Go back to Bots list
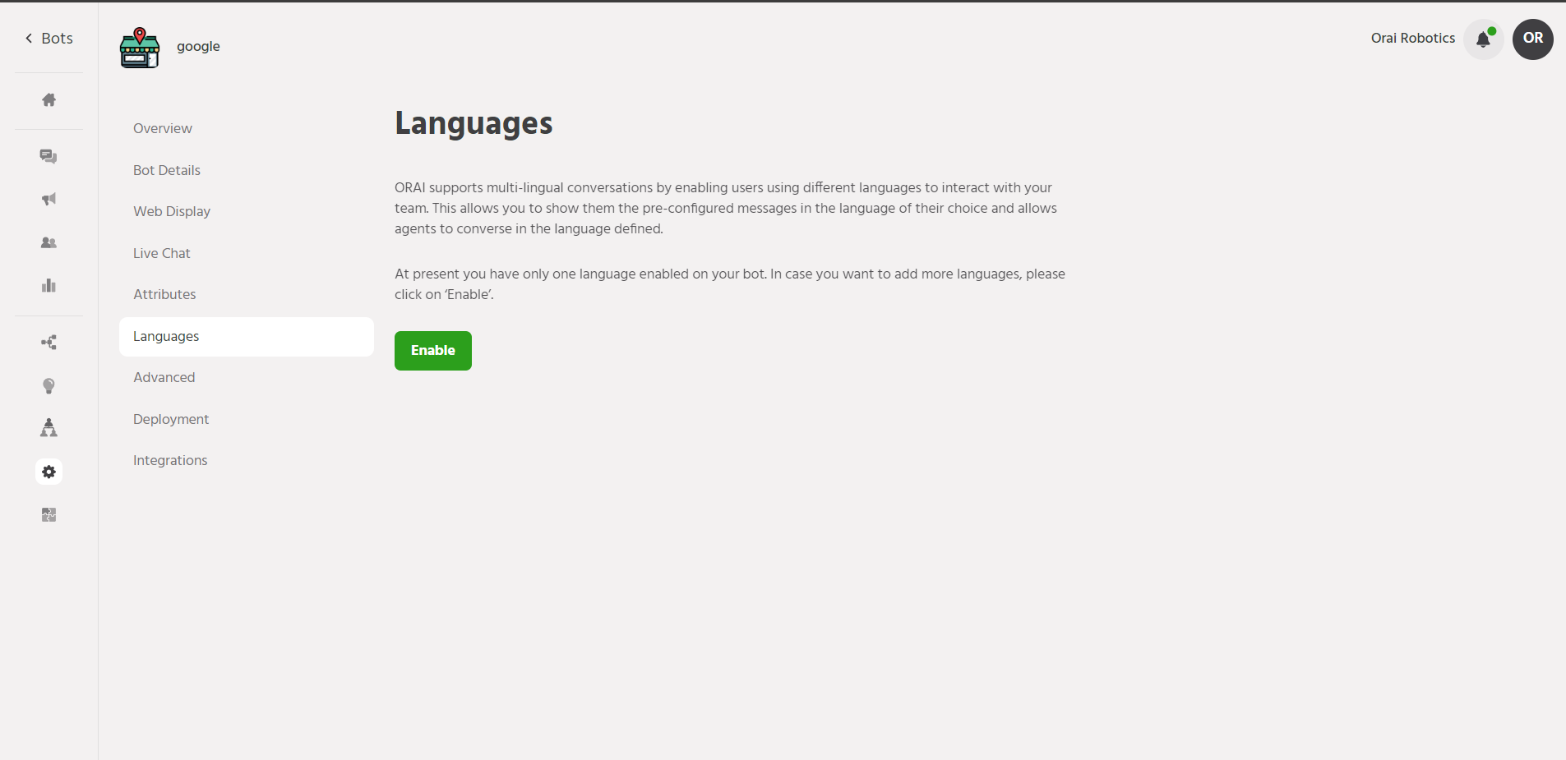The width and height of the screenshot is (1566, 760). tap(49, 39)
